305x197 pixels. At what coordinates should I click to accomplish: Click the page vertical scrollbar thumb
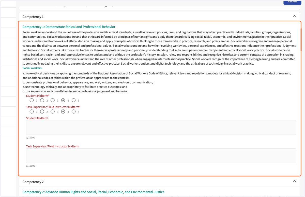click(x=302, y=39)
